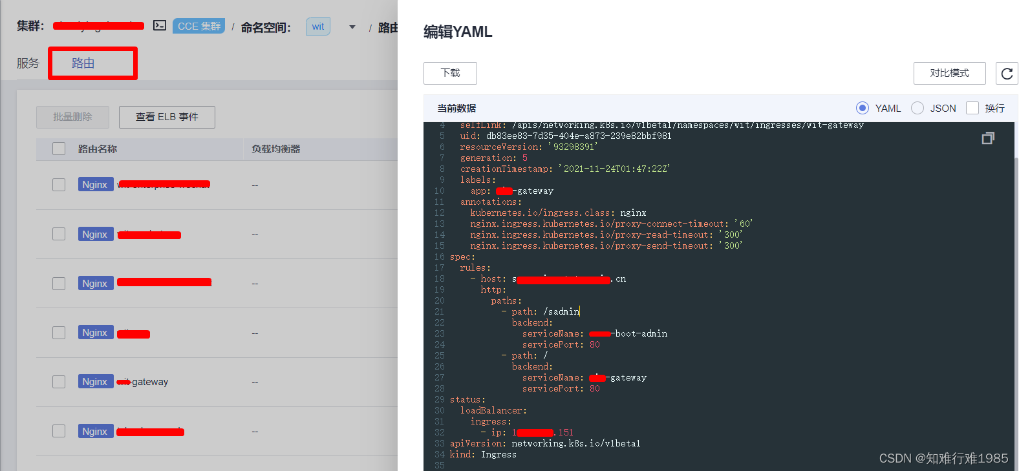Click the 下载 download button

pyautogui.click(x=450, y=73)
